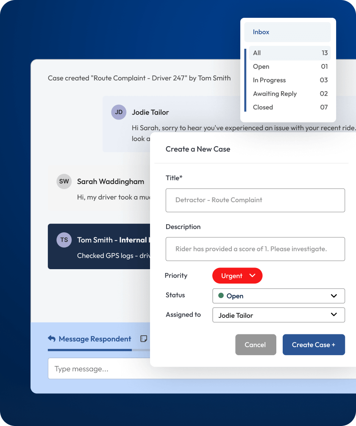Show Closed cases in inbox

(289, 107)
